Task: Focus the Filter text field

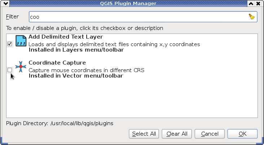Action: click(x=143, y=17)
